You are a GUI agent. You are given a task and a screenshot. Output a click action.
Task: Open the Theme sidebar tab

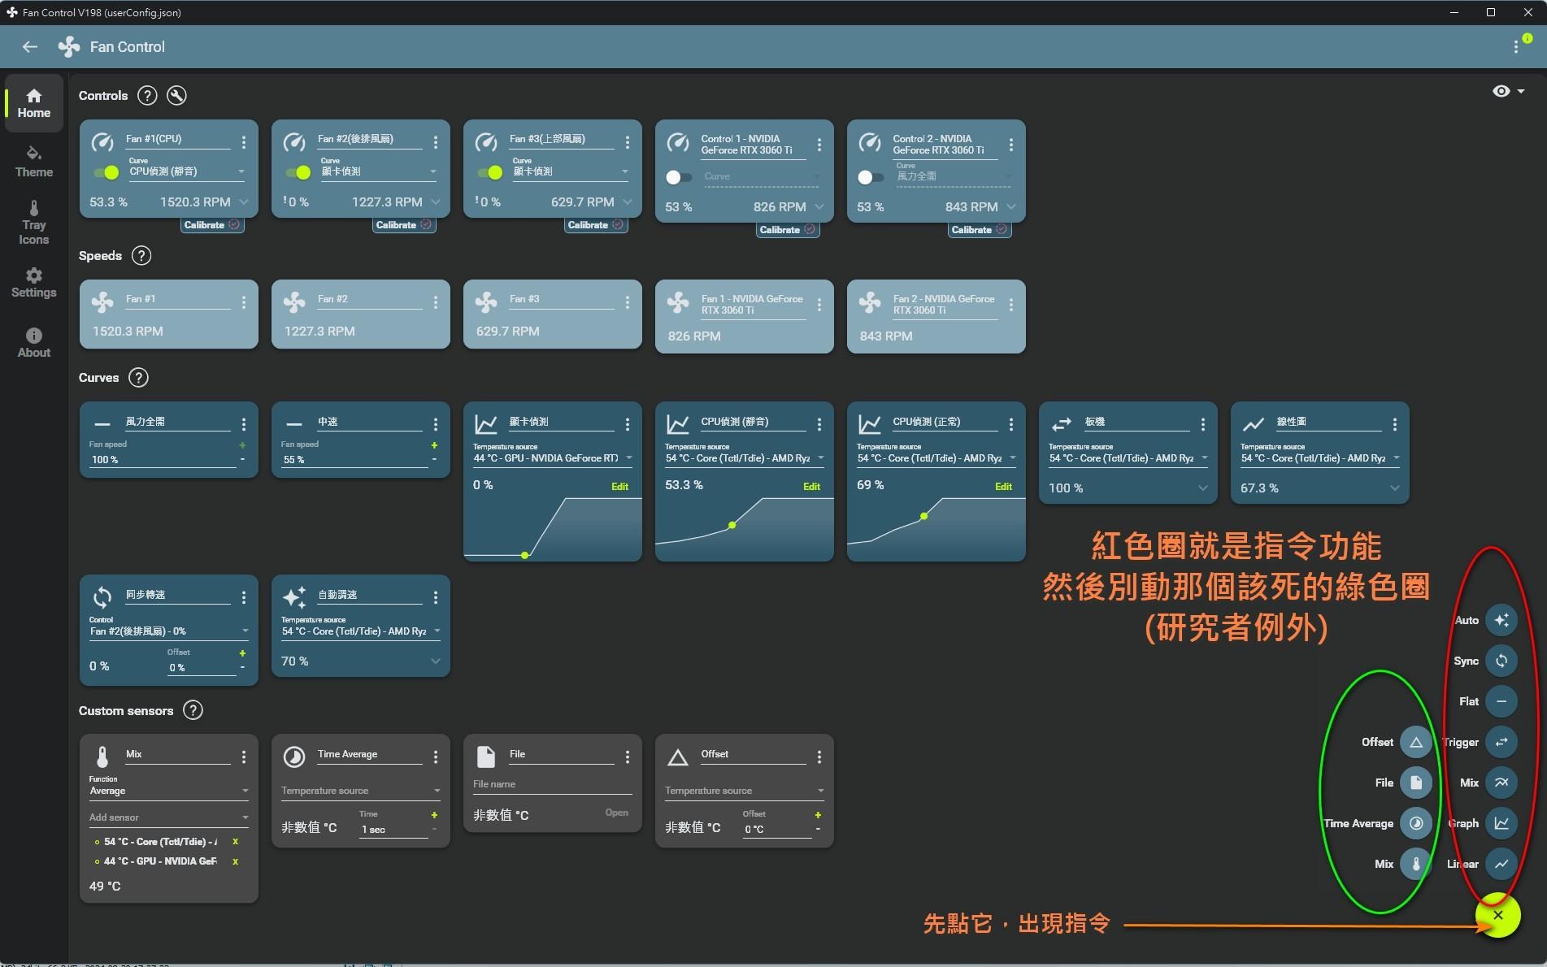[x=34, y=162]
